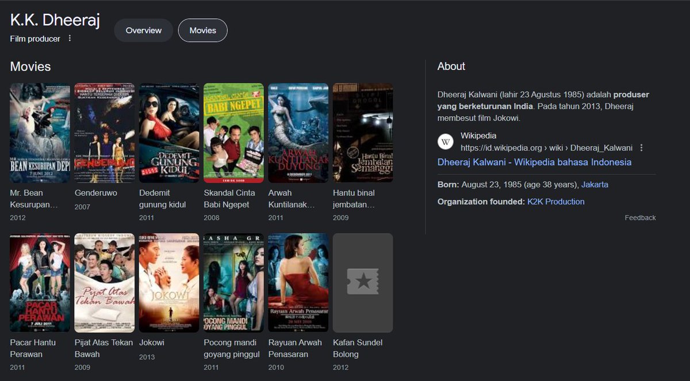Open the Pocong Mandi Goyang Pinggul poster
The image size is (690, 381).
pos(234,283)
